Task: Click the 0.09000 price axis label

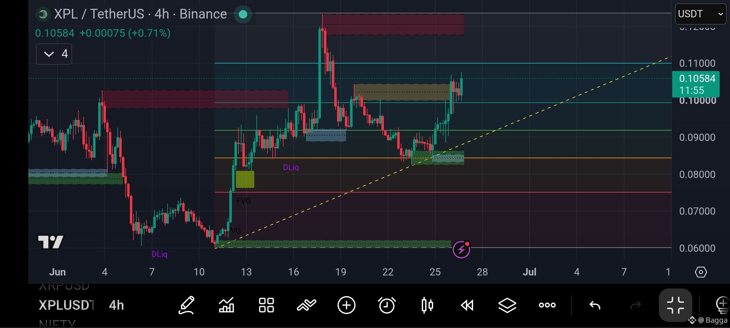Action: point(697,137)
